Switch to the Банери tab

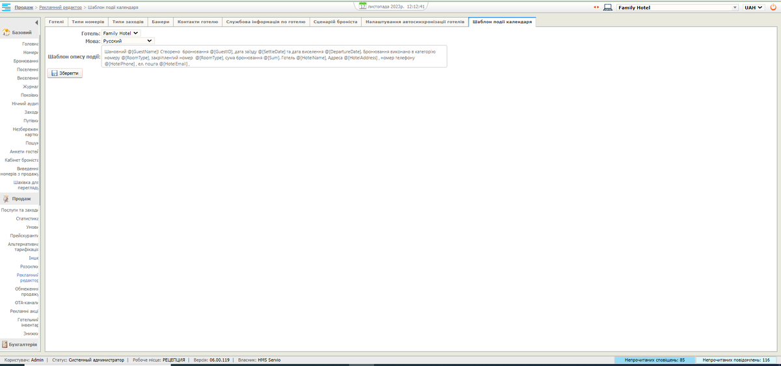pyautogui.click(x=161, y=21)
